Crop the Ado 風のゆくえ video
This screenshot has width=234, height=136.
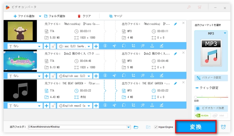[133, 76]
